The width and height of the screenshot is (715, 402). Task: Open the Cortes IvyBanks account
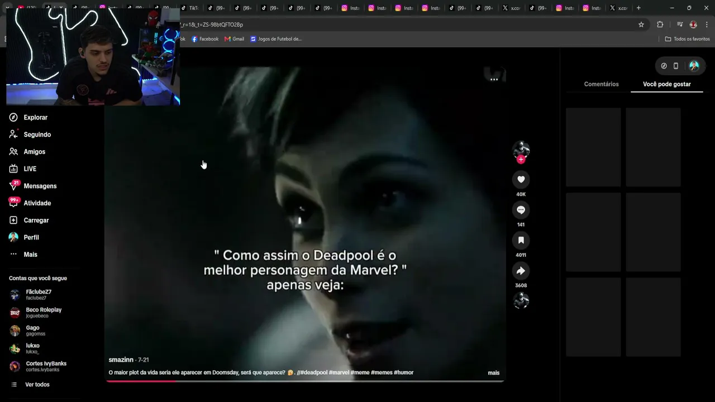pos(38,366)
